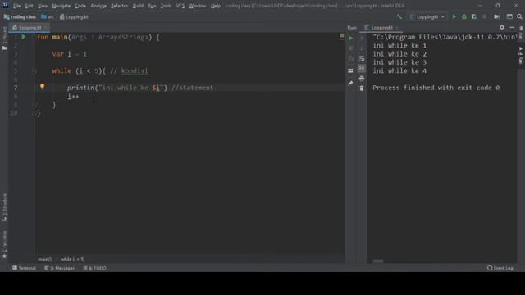Open the Code menu
Image resolution: width=525 pixels, height=295 pixels.
click(80, 6)
